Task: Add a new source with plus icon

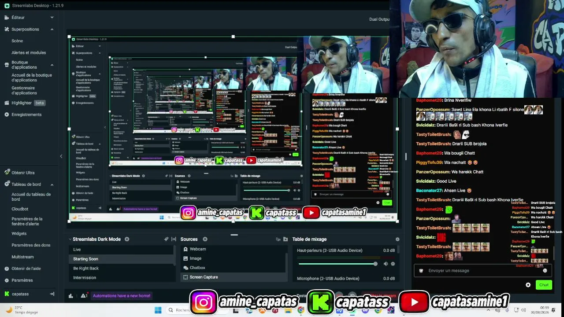Action: point(205,239)
